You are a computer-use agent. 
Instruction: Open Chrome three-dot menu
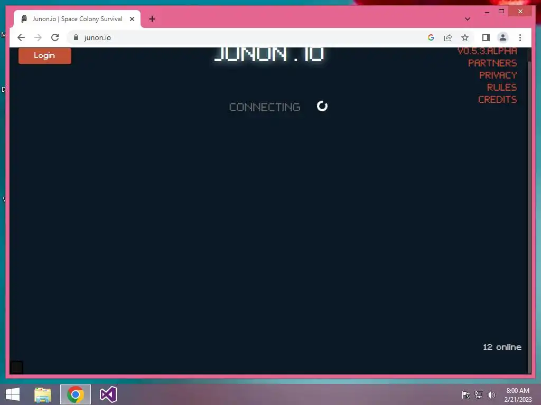[520, 37]
